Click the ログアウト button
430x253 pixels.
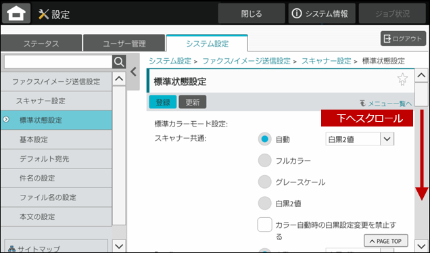pyautogui.click(x=403, y=39)
